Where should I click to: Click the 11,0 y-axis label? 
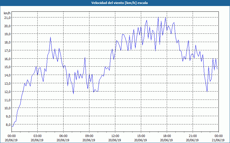[7, 100]
